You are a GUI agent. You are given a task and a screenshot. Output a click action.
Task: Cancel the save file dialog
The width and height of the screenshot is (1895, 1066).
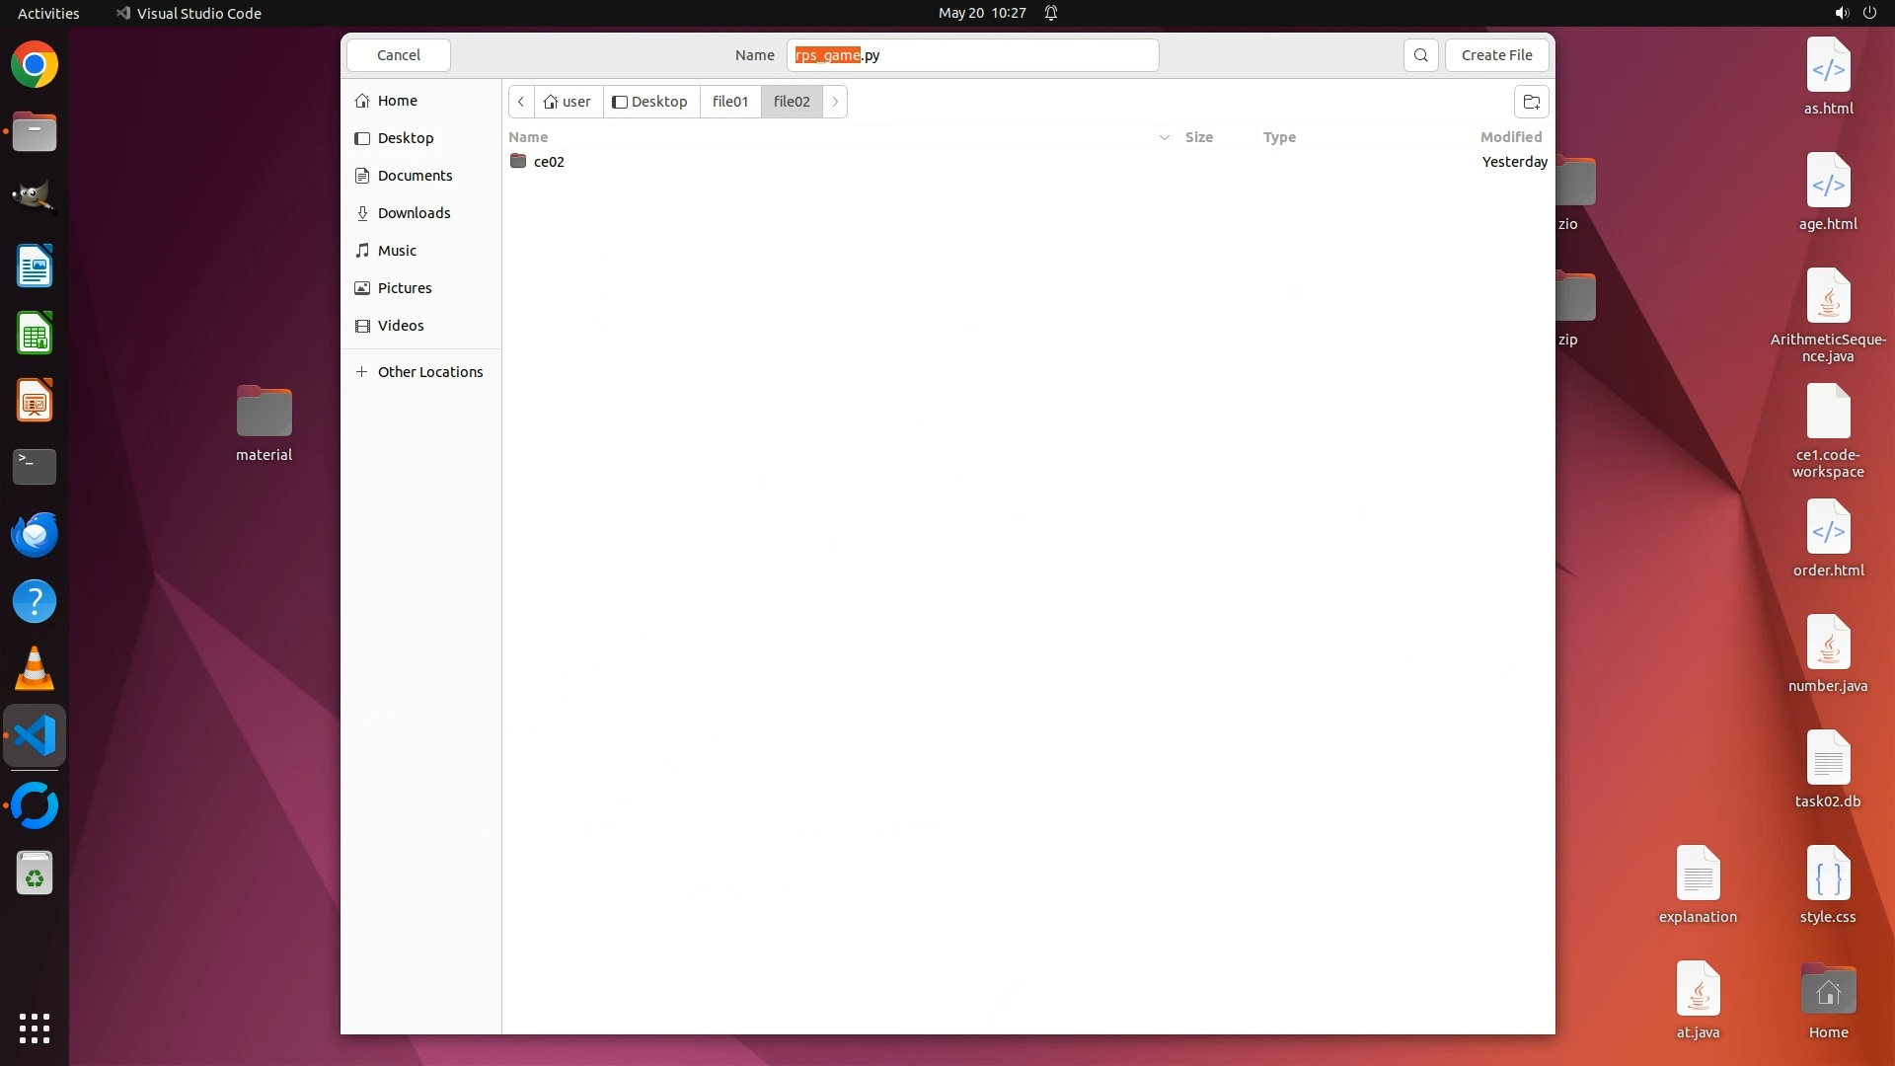399,55
